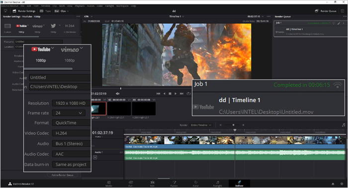
Task: Open the Playback menu
Action: tap(80, 6)
